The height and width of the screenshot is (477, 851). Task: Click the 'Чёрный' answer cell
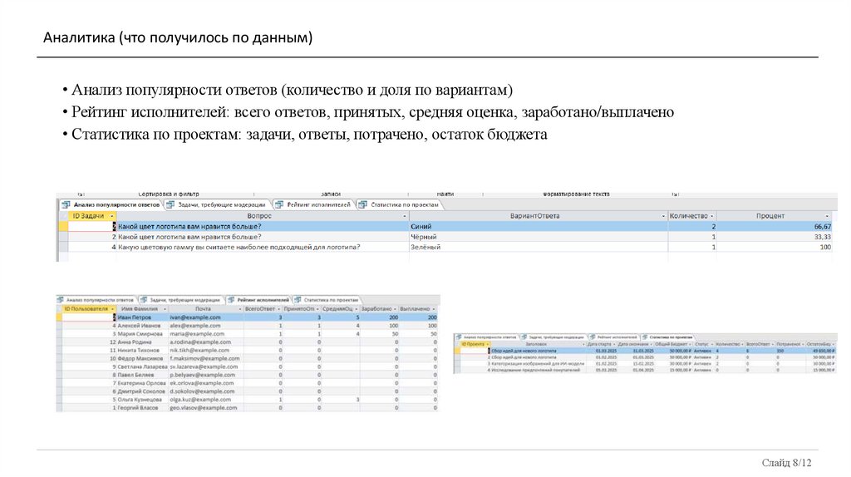pos(539,237)
